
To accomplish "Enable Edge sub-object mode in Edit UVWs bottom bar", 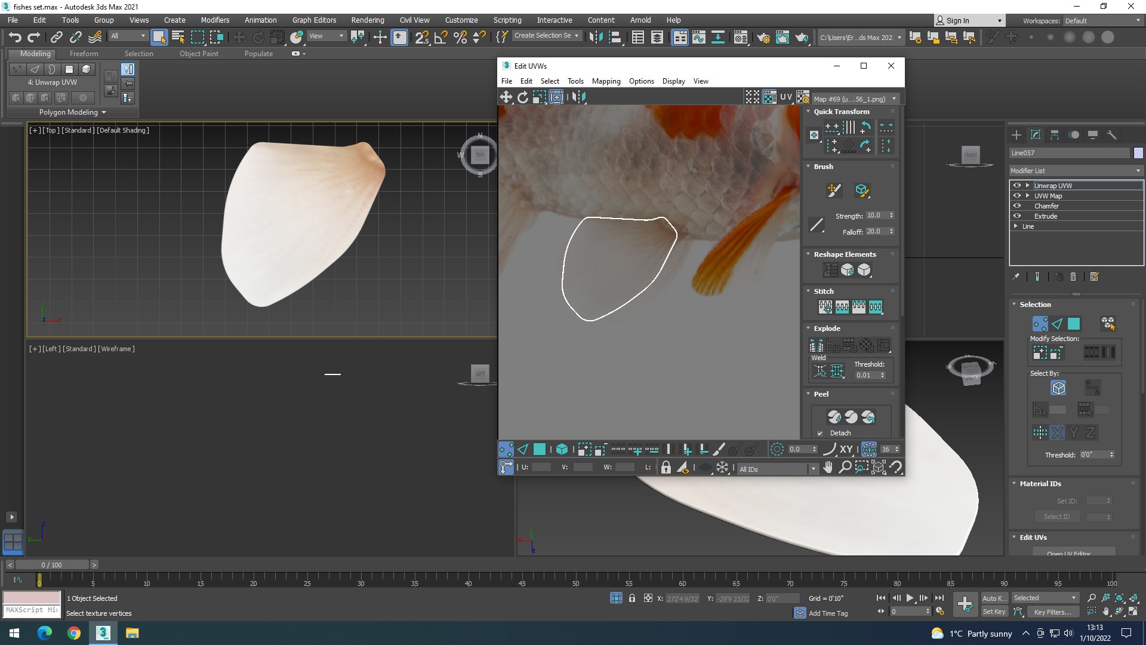I will (x=523, y=449).
